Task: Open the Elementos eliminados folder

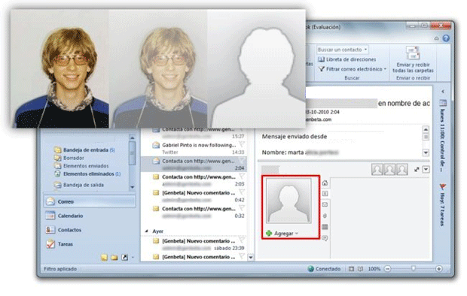Action: pyautogui.click(x=87, y=174)
